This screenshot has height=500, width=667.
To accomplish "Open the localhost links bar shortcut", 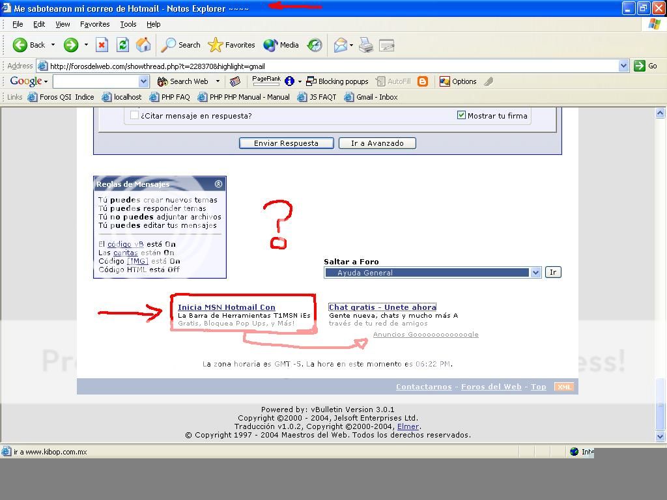I will (x=122, y=97).
